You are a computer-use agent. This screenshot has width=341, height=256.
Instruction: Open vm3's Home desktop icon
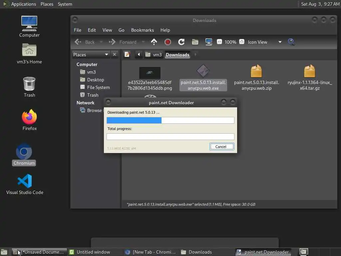29,54
